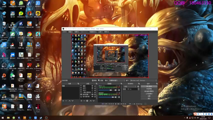Remove the selected scene with the minus icon

point(66,101)
